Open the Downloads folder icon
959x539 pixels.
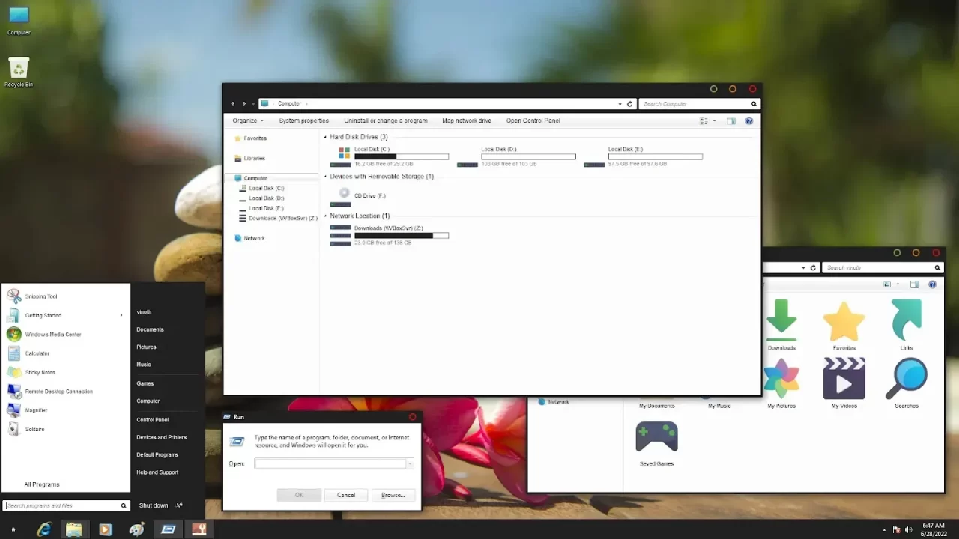click(781, 320)
